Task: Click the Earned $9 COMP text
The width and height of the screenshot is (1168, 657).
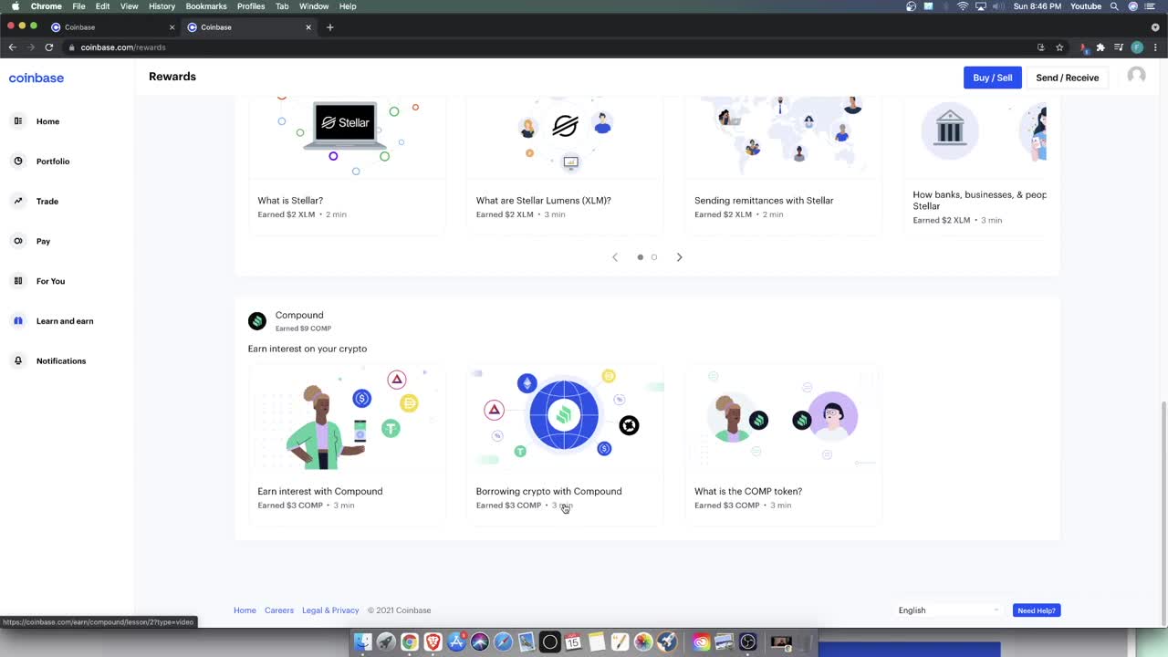Action: pos(303,328)
